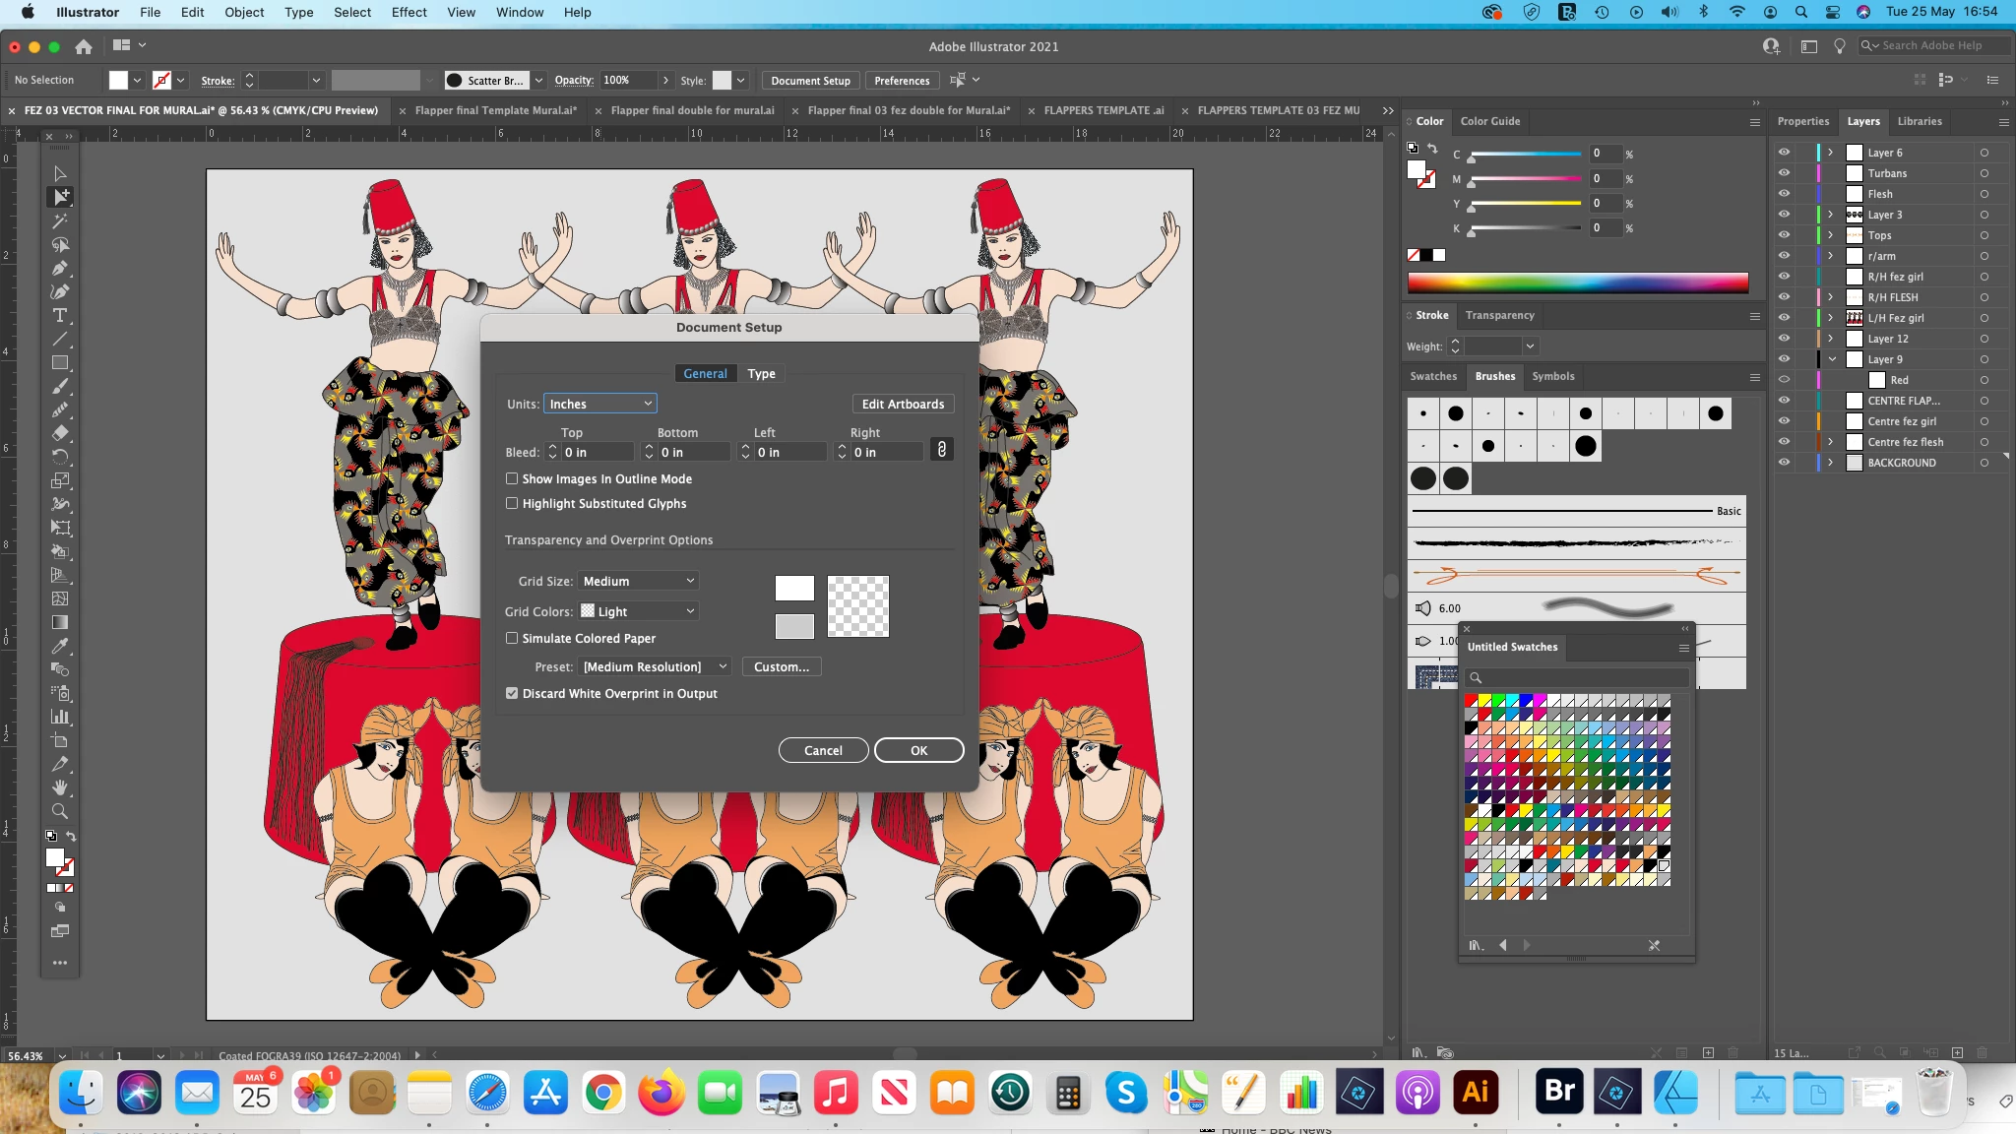Open the Units dropdown
This screenshot has height=1134, width=2016.
tap(599, 404)
